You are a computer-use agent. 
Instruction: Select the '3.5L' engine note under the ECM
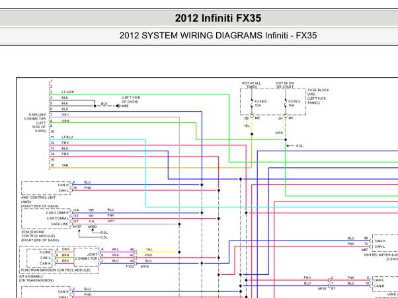coord(104,237)
